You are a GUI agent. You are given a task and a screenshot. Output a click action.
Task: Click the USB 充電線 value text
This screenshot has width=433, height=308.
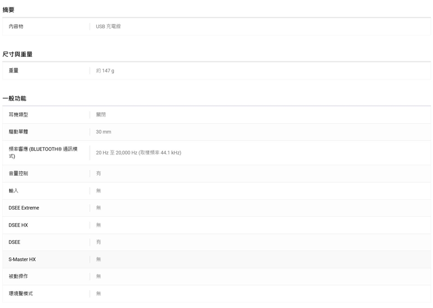[108, 27]
